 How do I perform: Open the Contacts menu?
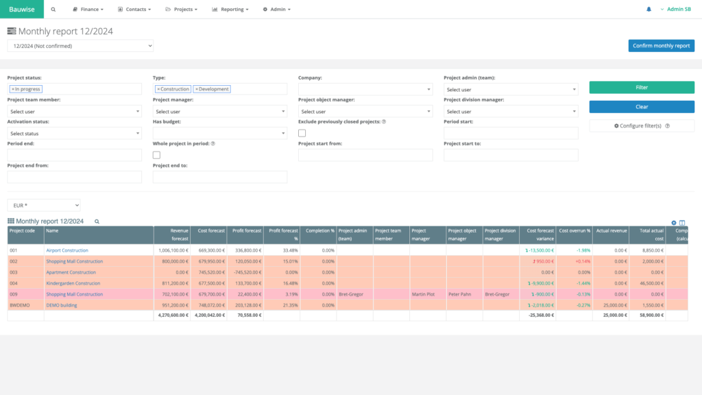click(x=134, y=10)
